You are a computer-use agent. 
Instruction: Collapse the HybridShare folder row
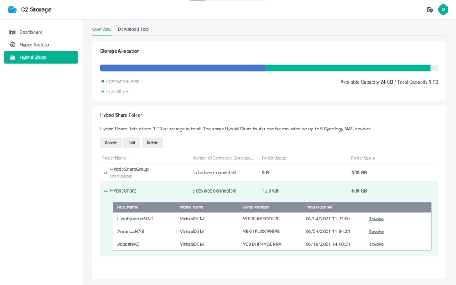pos(106,191)
